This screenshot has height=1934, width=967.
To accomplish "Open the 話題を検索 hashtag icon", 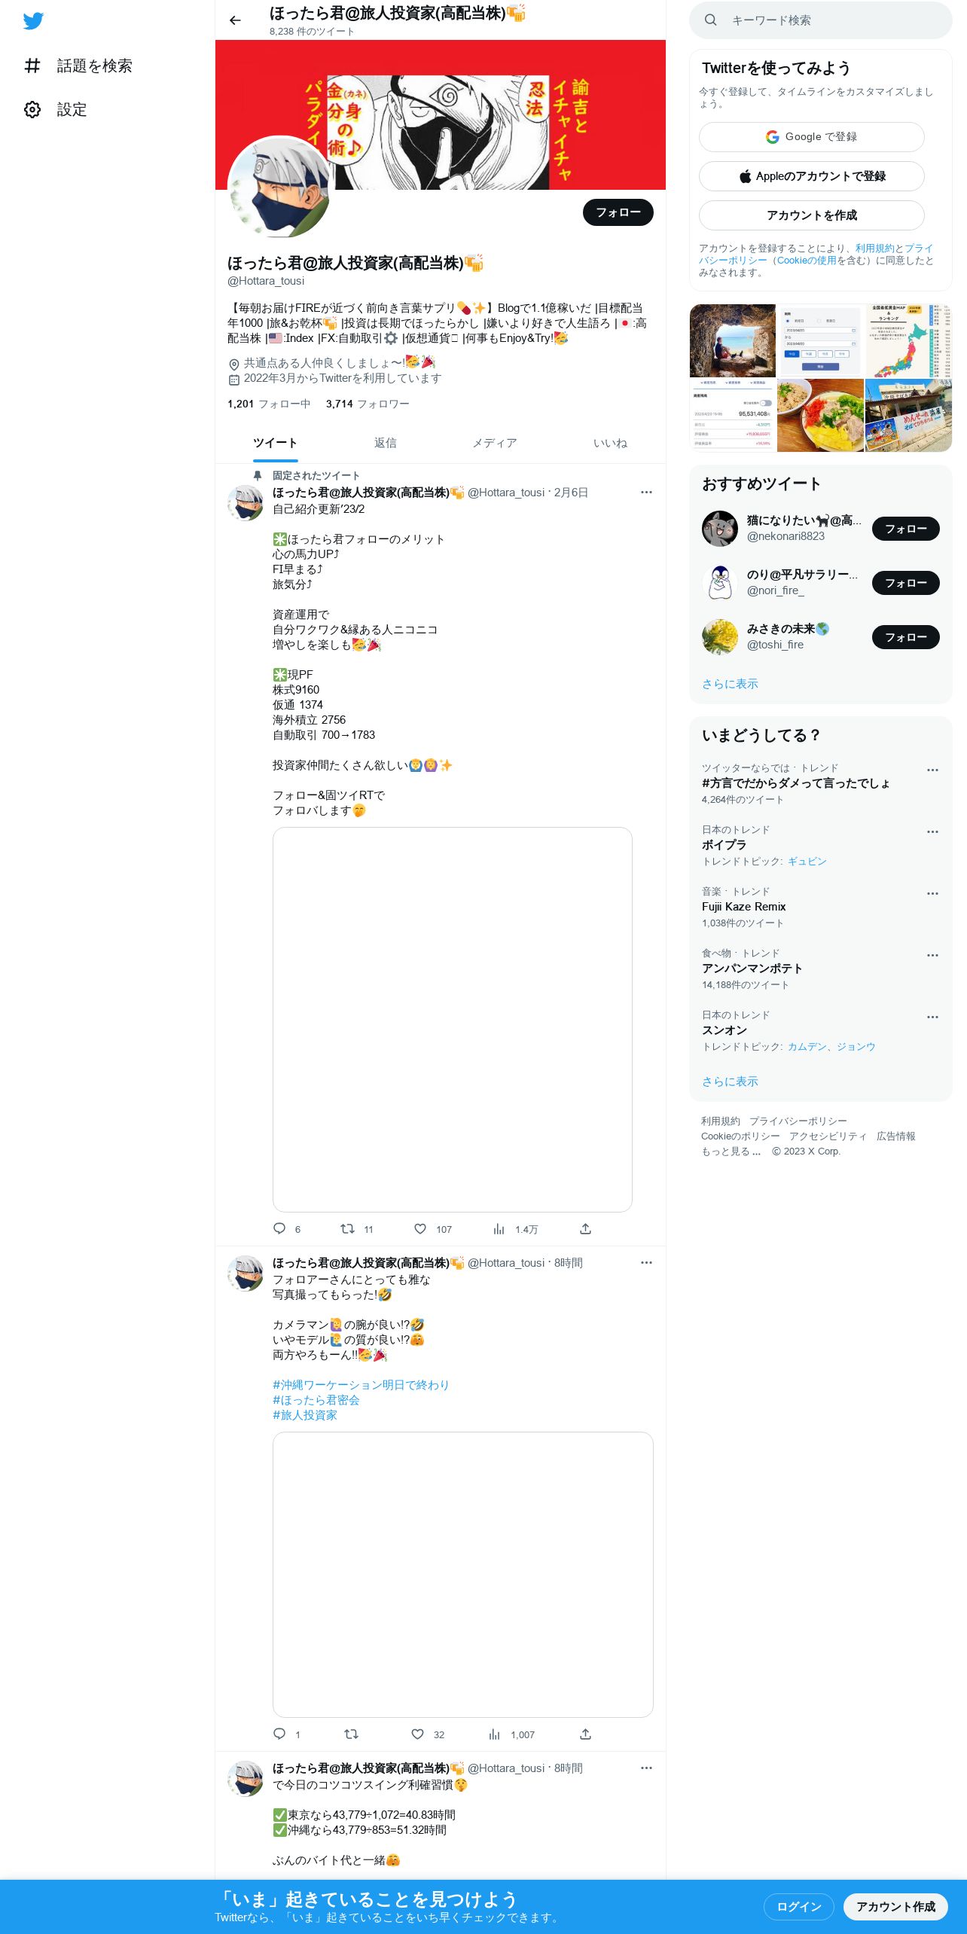I will click(x=32, y=66).
